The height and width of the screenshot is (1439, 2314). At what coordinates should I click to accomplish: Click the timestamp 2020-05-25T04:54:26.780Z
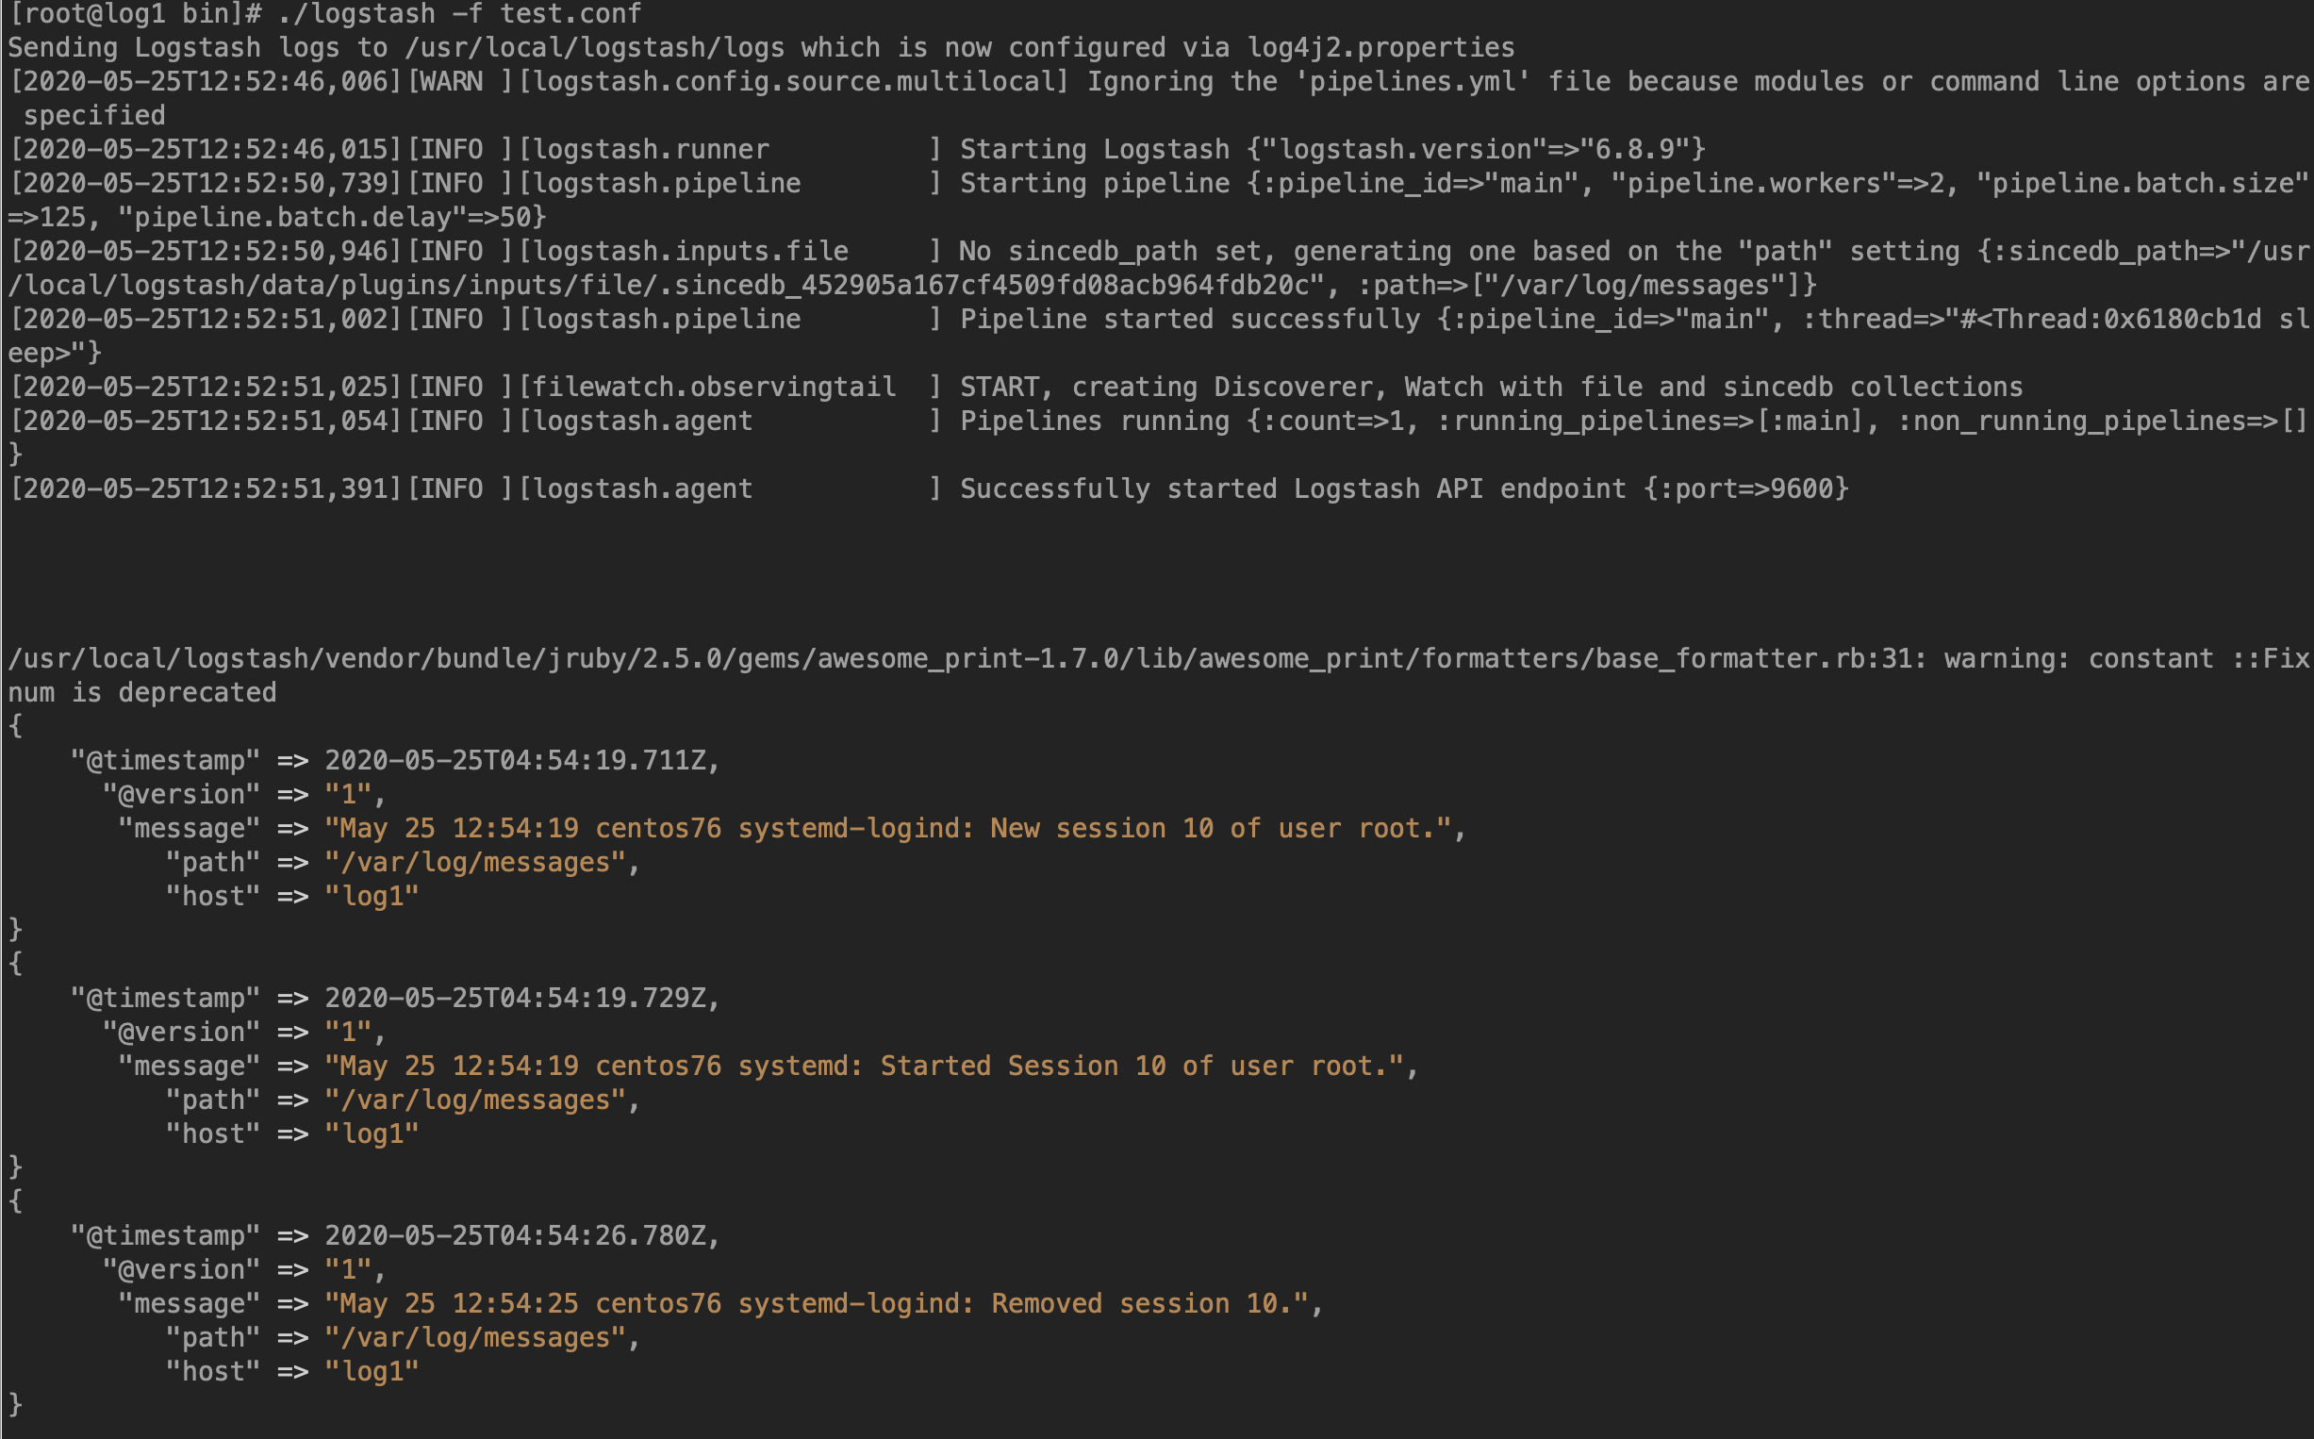(516, 1235)
